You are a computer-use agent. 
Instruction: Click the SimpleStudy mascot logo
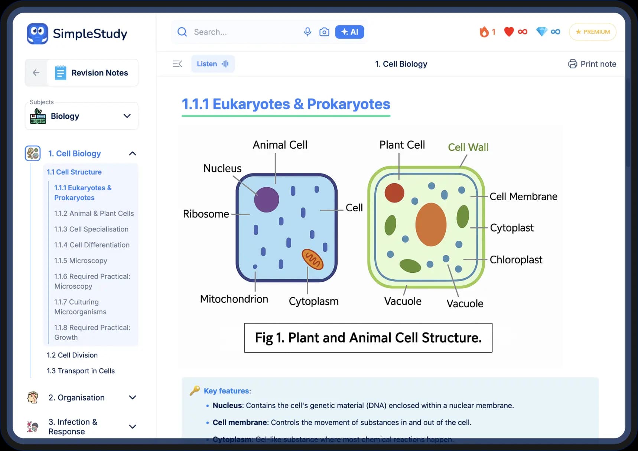pyautogui.click(x=38, y=34)
